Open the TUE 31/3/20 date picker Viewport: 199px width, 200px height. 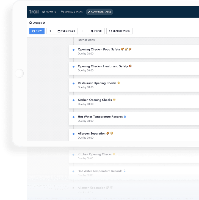tap(66, 31)
